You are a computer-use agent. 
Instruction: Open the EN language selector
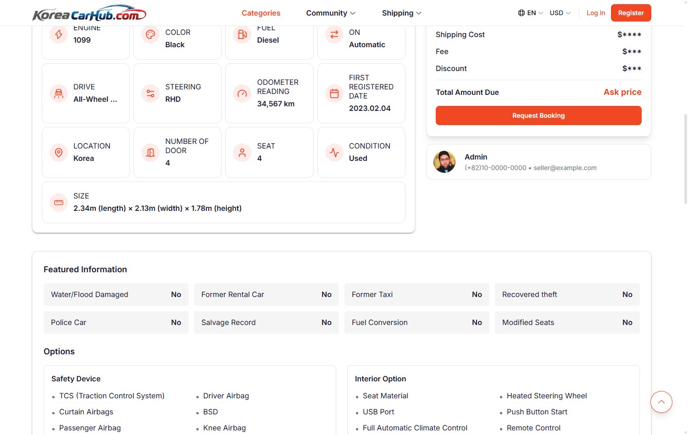pos(531,13)
